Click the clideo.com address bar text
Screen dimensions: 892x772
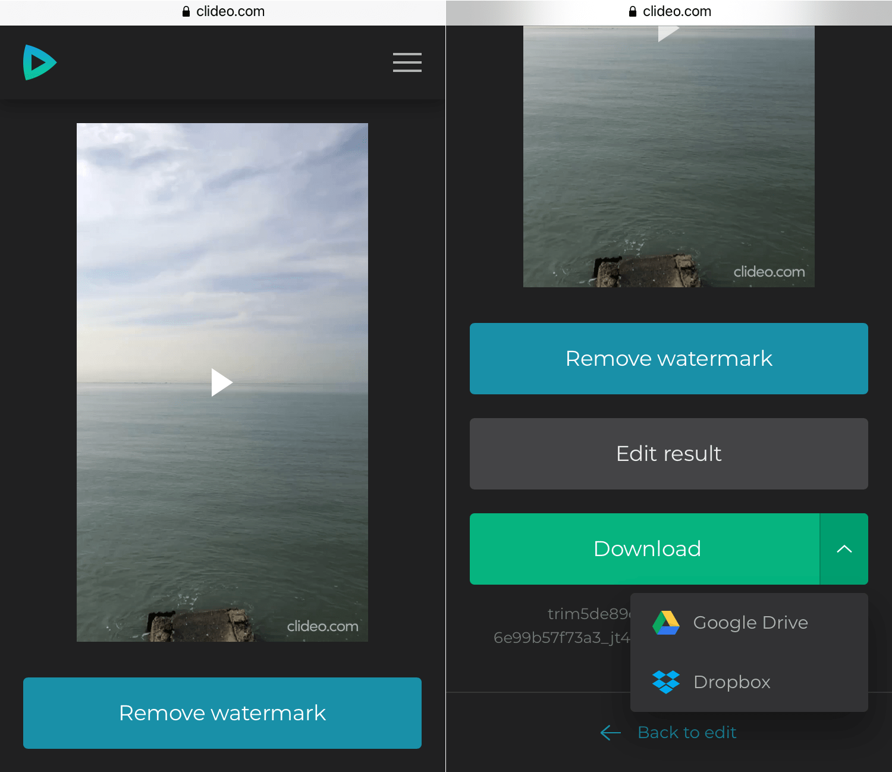tap(231, 11)
